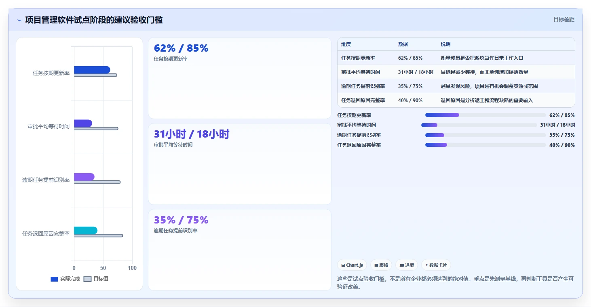The width and height of the screenshot is (591, 307).
Task: Click the 35% / 75% data card
Action: (x=240, y=250)
